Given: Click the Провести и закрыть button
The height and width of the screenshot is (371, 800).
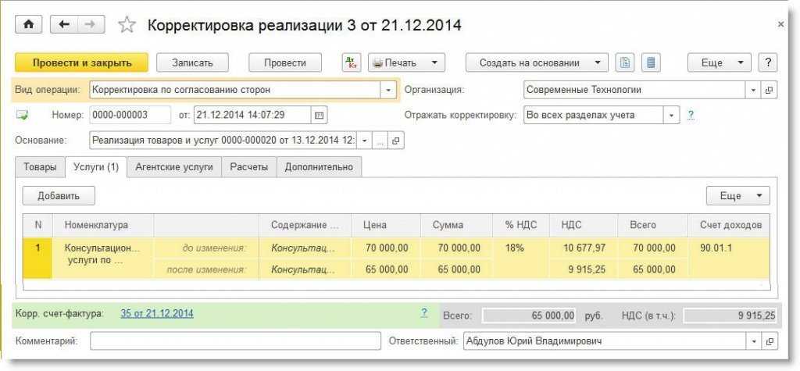Looking at the screenshot, I should point(73,63).
